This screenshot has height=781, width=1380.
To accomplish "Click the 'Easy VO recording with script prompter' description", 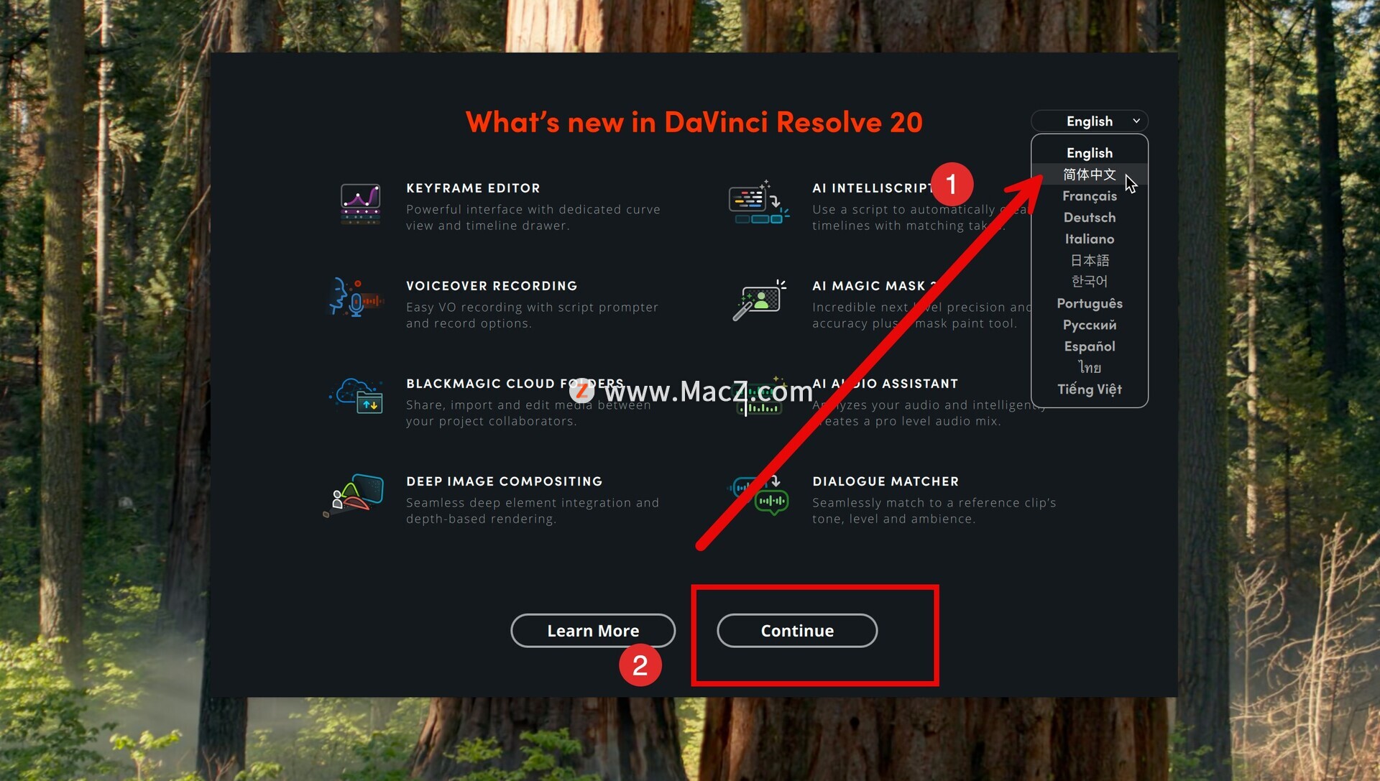I will pyautogui.click(x=532, y=308).
